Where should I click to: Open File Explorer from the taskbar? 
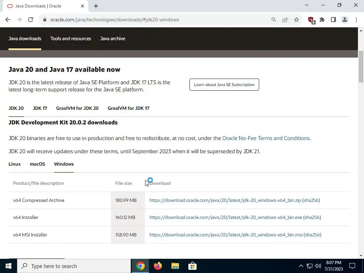175,266
